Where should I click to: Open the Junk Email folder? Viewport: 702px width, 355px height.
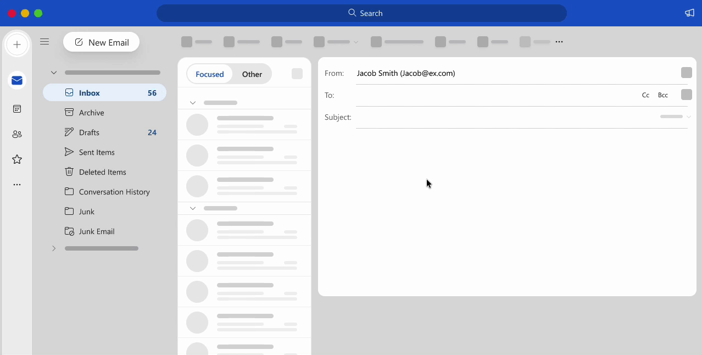(105, 231)
